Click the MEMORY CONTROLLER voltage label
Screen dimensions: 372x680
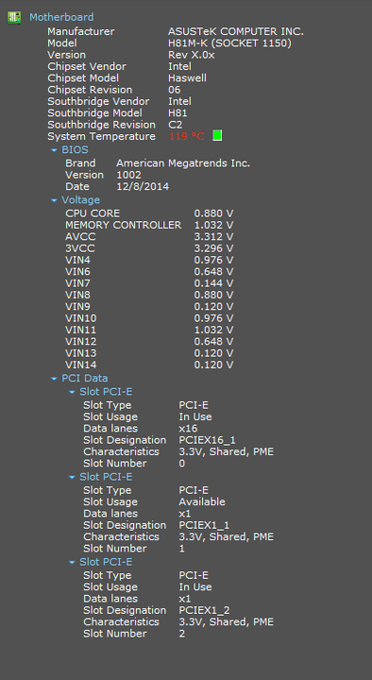[x=123, y=225]
